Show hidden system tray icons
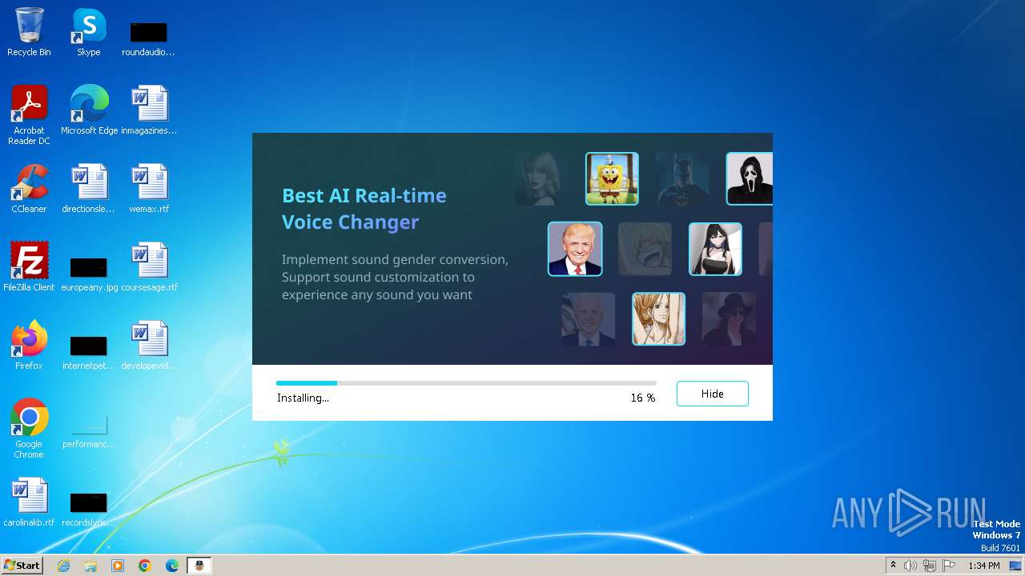The image size is (1025, 576). pos(893,566)
